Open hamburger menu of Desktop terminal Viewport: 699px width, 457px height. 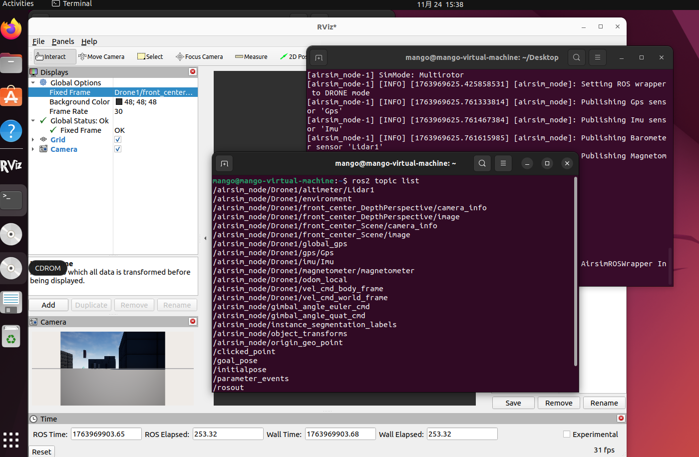click(597, 57)
